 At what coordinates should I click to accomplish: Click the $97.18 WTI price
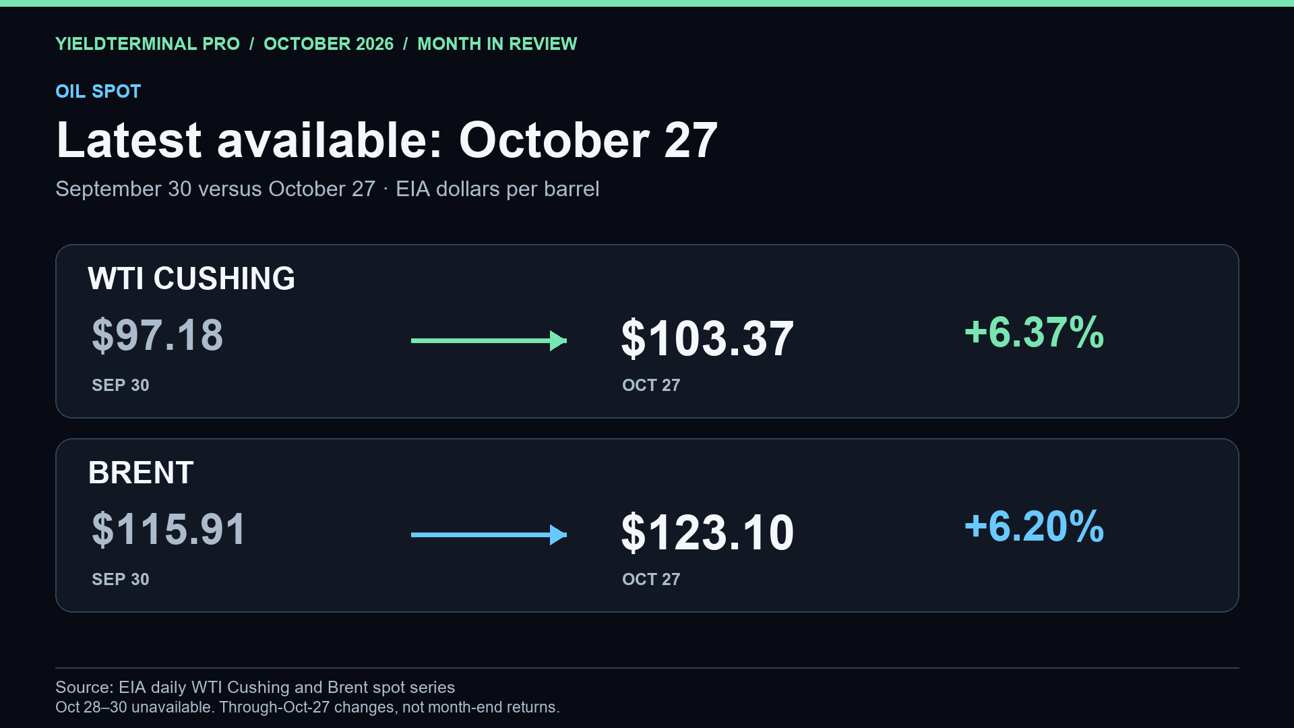[158, 335]
